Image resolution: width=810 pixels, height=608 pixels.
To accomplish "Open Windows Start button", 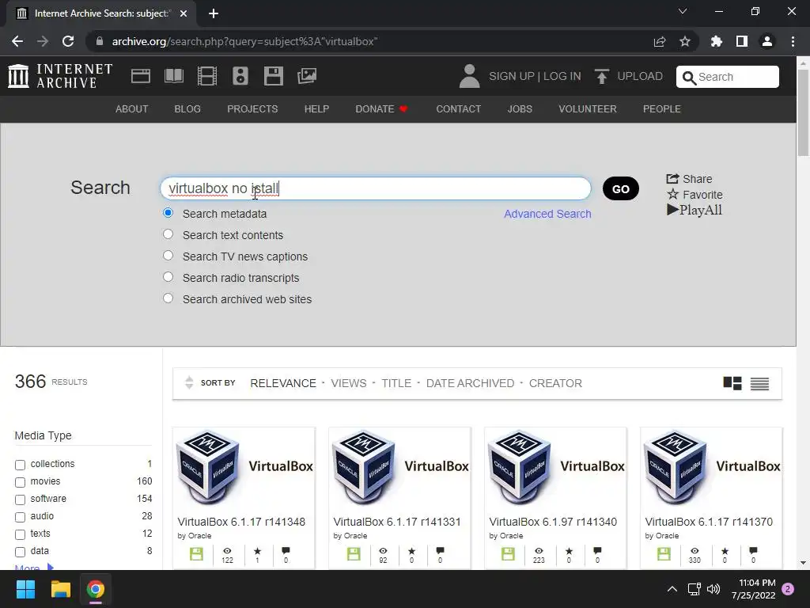I will 25,589.
